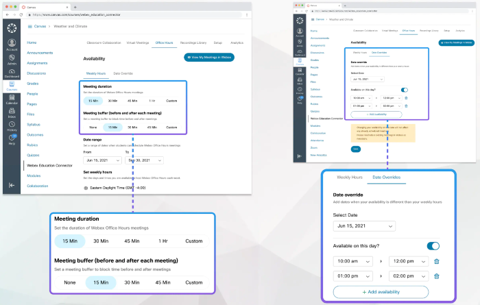The image size is (480, 305).
Task: Click browser back arrow in Weekly Hours window
Action: click(x=8, y=14)
